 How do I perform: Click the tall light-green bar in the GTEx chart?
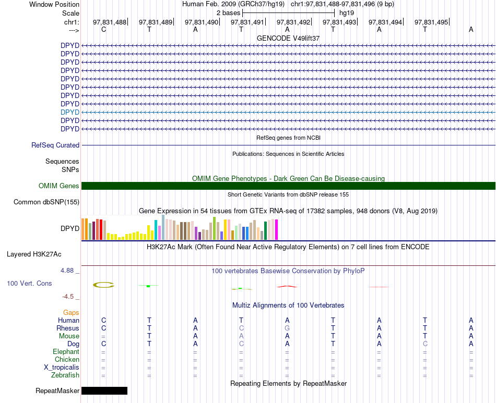click(x=214, y=228)
